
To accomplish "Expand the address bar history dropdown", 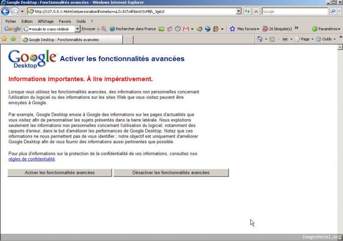I will click(239, 12).
